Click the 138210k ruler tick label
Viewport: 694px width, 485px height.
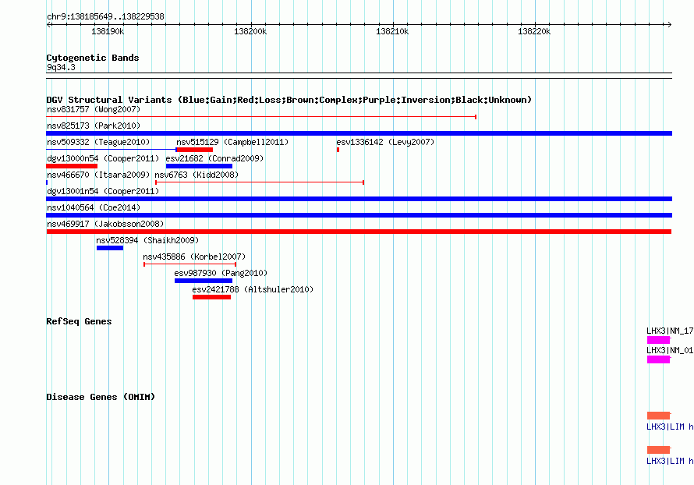(x=392, y=32)
